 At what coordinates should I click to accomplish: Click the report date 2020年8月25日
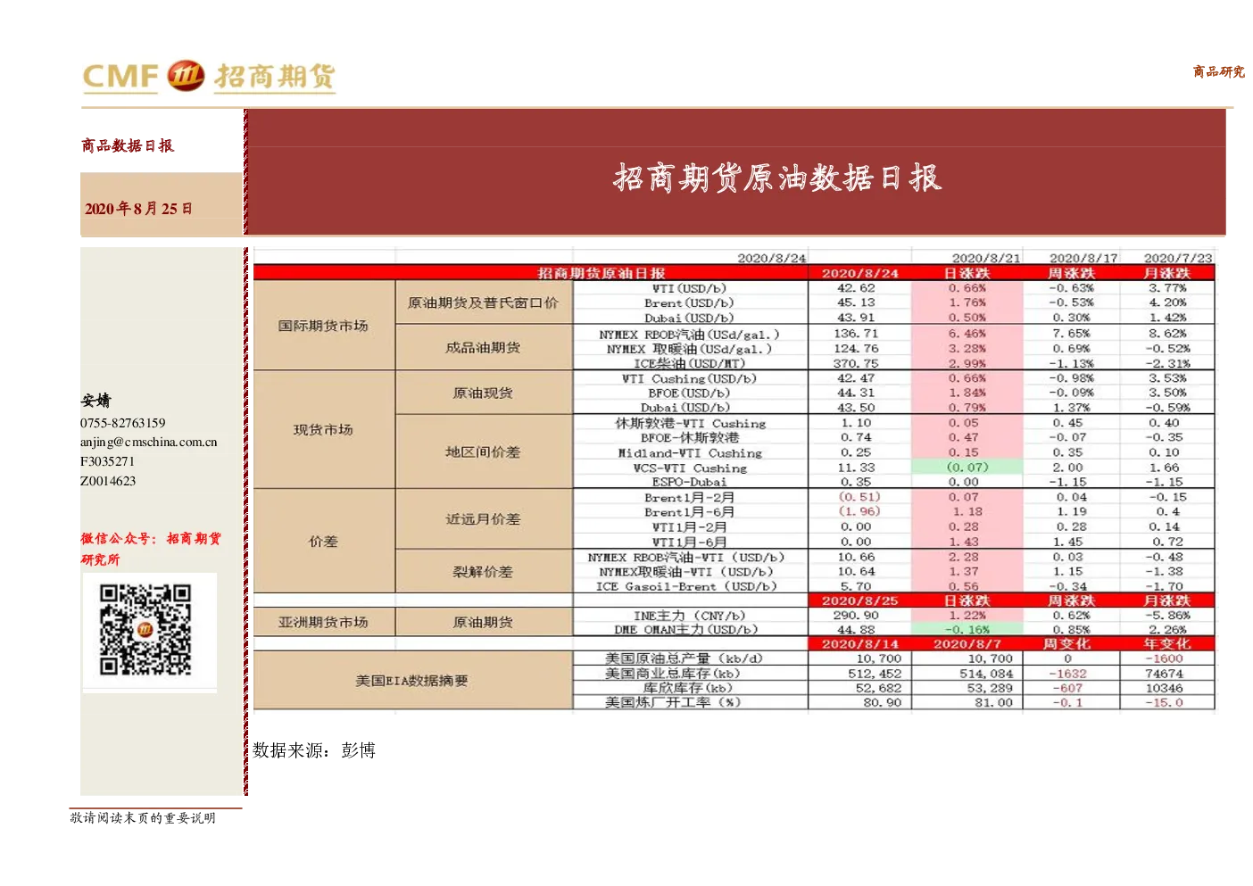point(138,209)
